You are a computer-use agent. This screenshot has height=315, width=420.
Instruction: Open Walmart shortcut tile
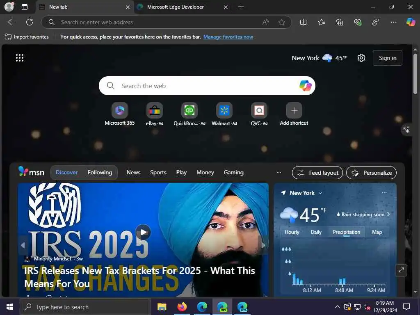[224, 114]
